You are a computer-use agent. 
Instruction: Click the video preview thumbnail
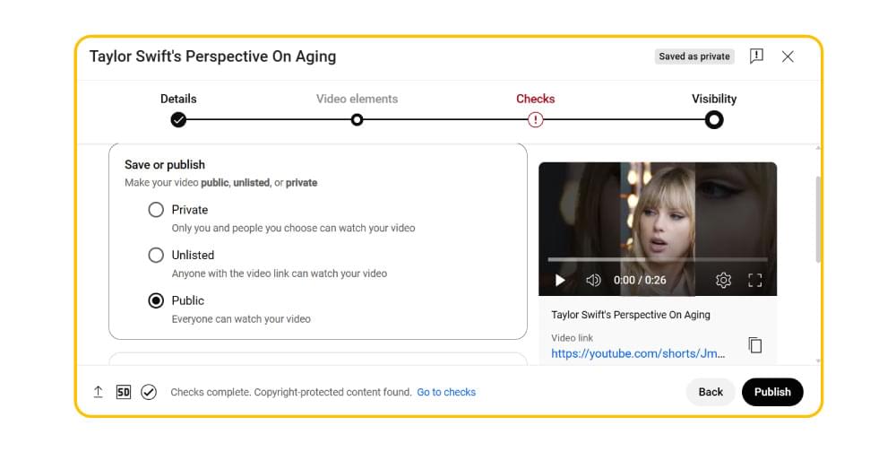coord(658,229)
